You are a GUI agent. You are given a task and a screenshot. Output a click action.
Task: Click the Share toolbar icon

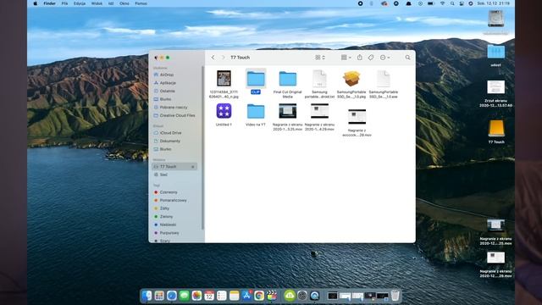tap(359, 58)
